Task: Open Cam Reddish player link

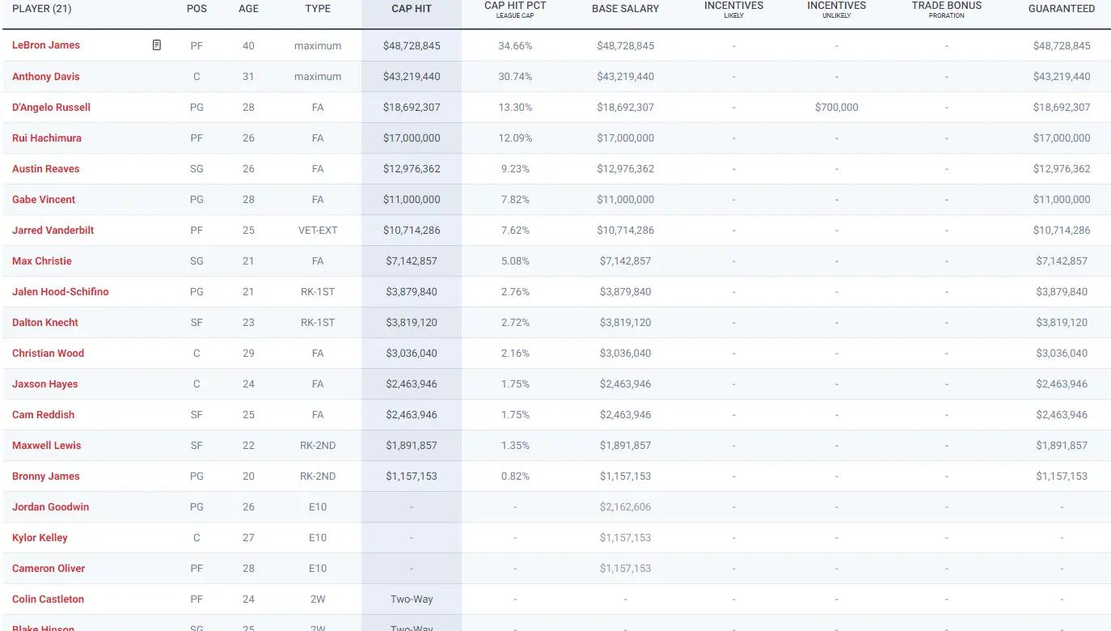Action: tap(43, 414)
